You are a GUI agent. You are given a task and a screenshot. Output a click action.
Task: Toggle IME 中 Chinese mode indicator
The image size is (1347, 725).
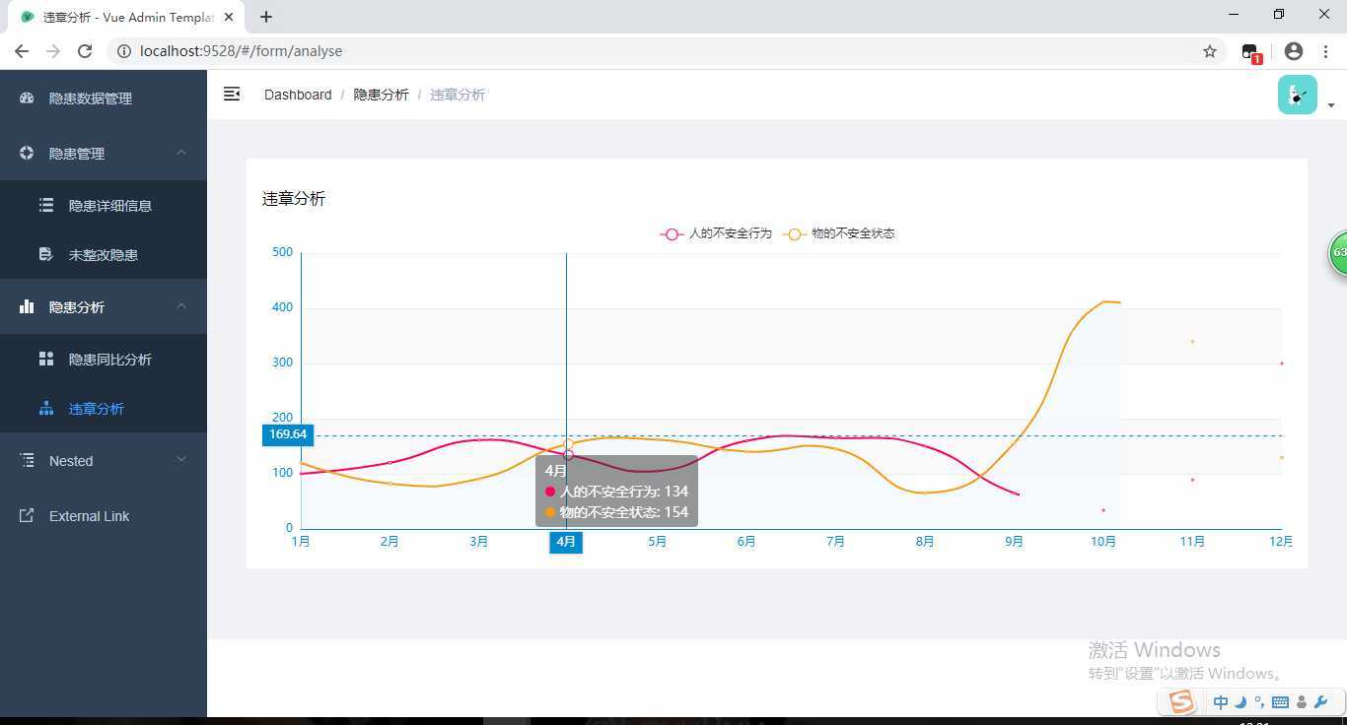coord(1221,702)
